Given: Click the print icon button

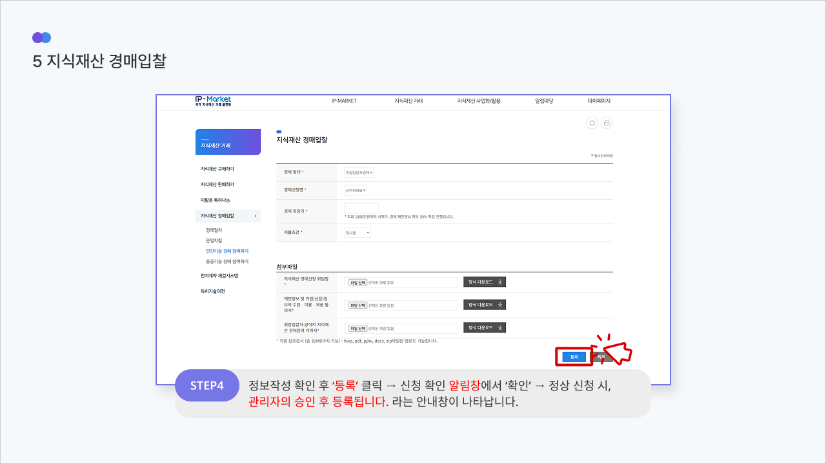Looking at the screenshot, I should pos(607,123).
